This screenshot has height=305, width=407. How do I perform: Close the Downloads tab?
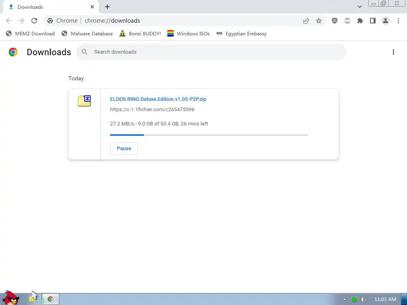point(92,7)
